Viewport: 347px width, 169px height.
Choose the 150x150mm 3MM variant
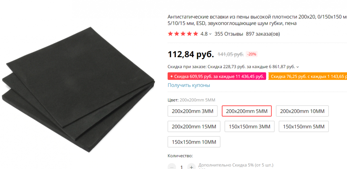250,126
